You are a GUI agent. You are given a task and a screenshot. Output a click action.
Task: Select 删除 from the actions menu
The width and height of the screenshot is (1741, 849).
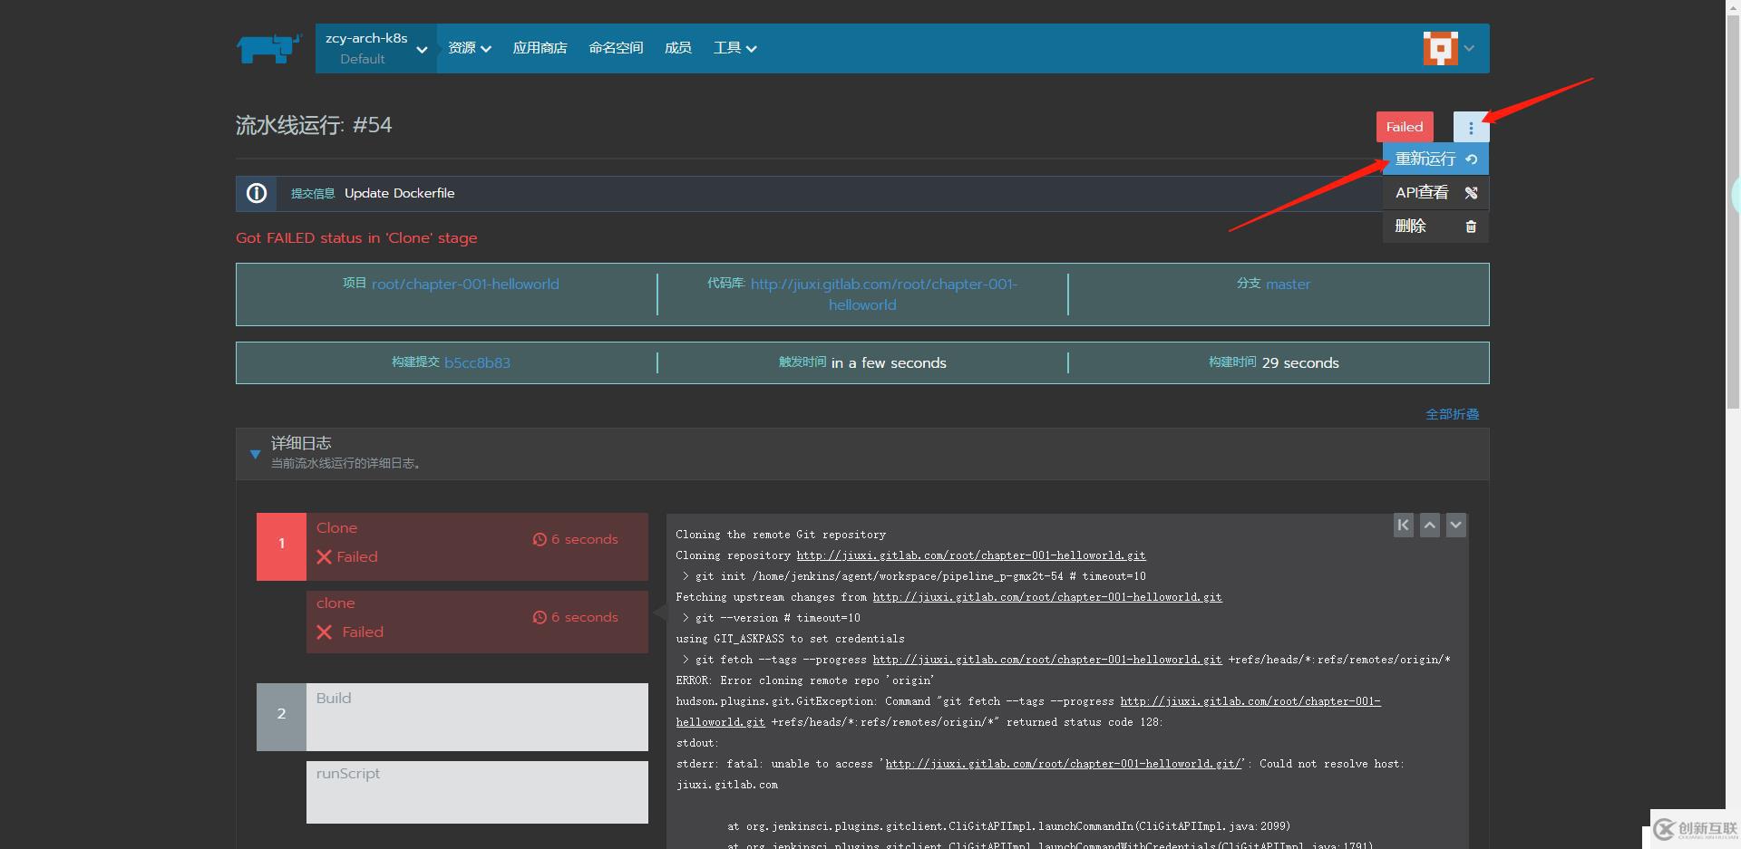click(x=1435, y=226)
